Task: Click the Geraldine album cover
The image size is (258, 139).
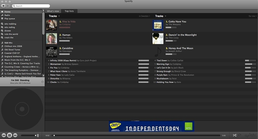Action: tap(52, 52)
